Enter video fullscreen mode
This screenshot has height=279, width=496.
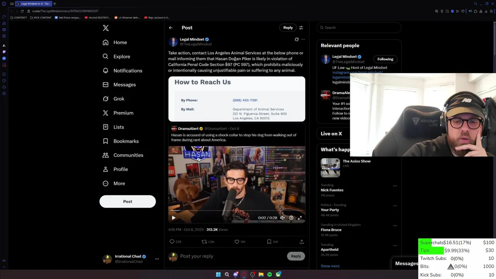(x=300, y=218)
